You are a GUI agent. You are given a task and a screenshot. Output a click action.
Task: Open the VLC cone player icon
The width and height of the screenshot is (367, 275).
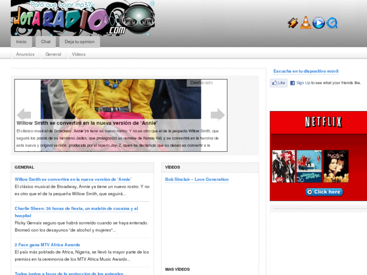click(306, 23)
